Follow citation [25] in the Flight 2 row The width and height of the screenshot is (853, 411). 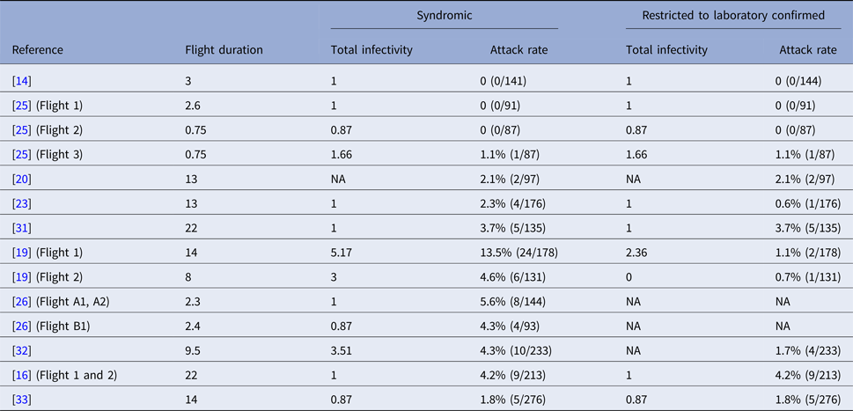click(x=20, y=130)
